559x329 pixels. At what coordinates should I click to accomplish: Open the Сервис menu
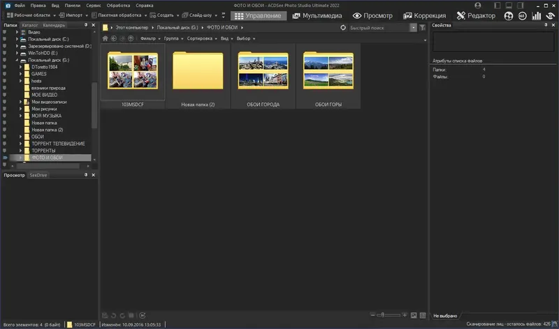[94, 6]
